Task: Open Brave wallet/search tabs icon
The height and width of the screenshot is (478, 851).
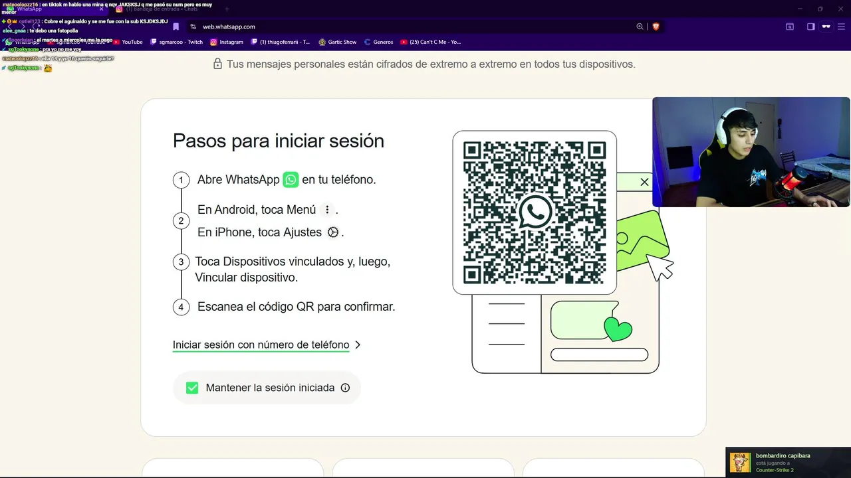Action: (790, 27)
